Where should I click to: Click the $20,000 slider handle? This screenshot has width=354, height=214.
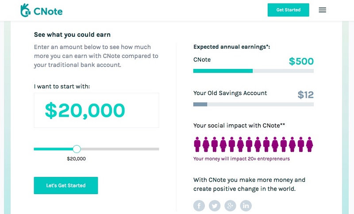77,149
